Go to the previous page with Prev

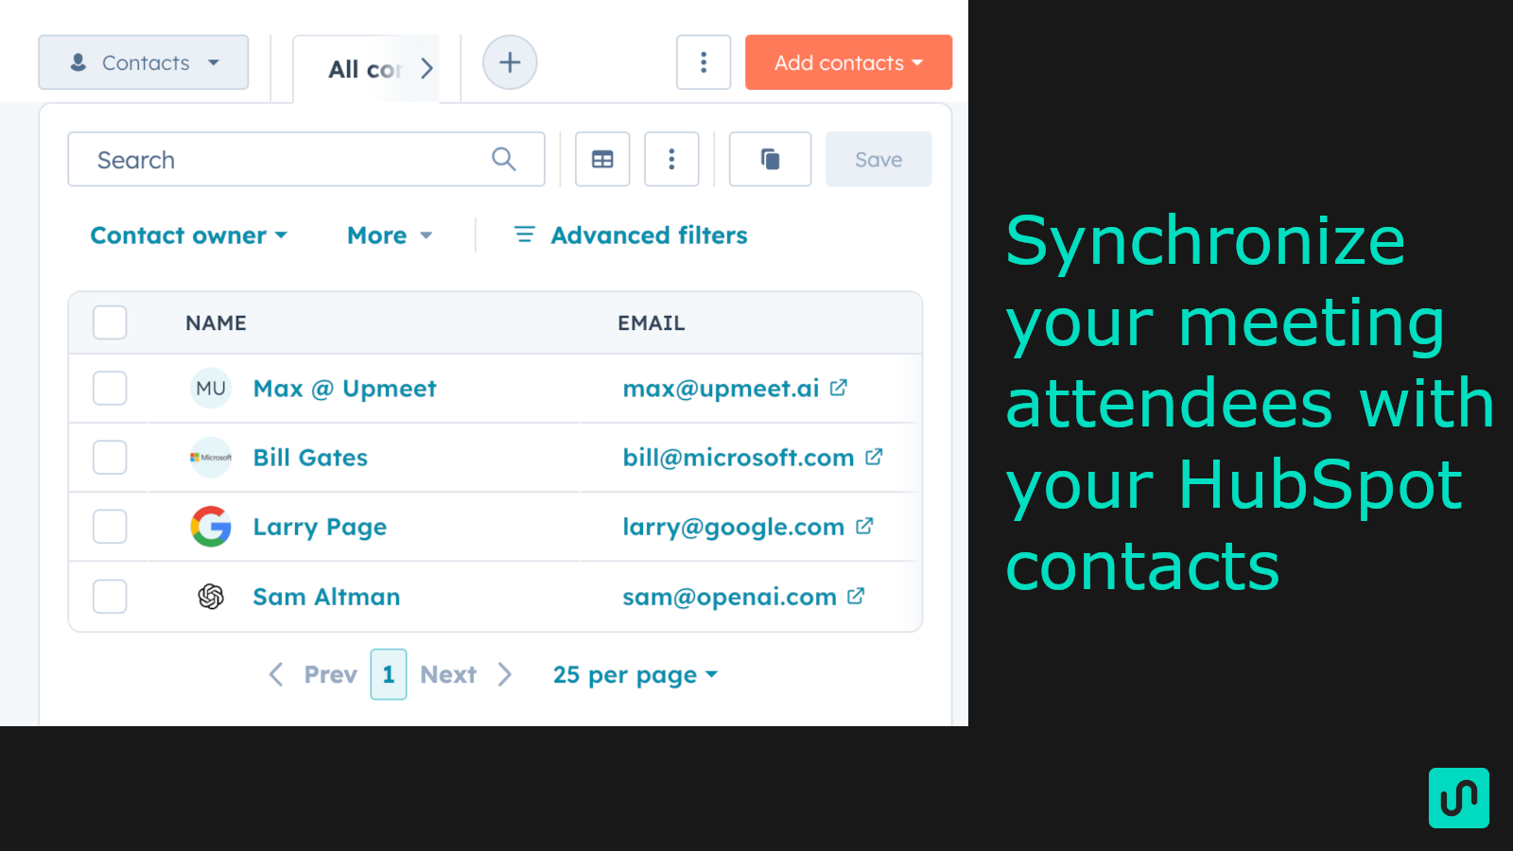point(313,674)
